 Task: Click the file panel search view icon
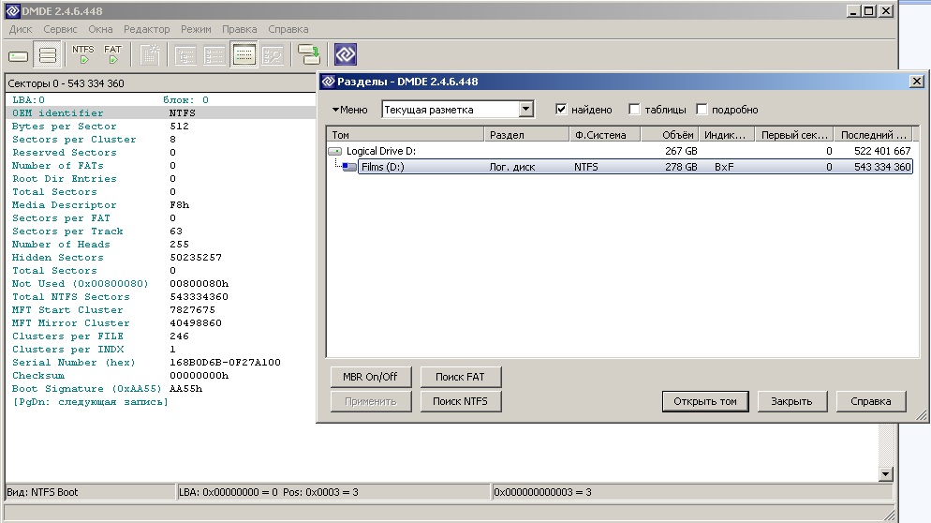273,54
